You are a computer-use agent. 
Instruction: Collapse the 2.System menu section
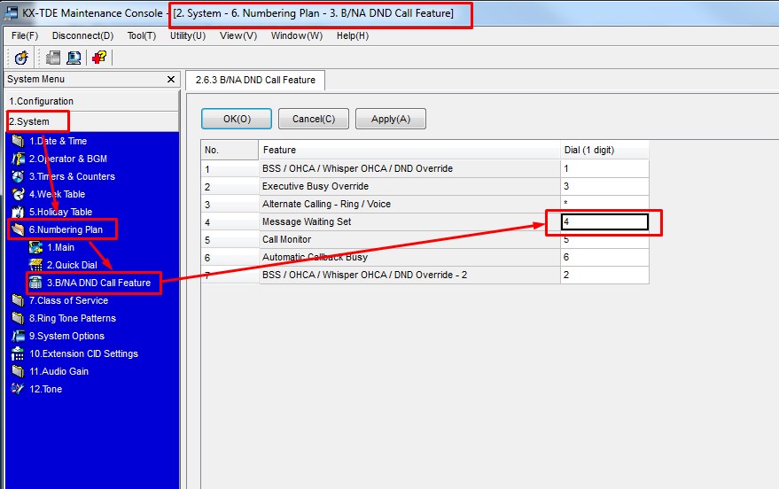pos(92,121)
